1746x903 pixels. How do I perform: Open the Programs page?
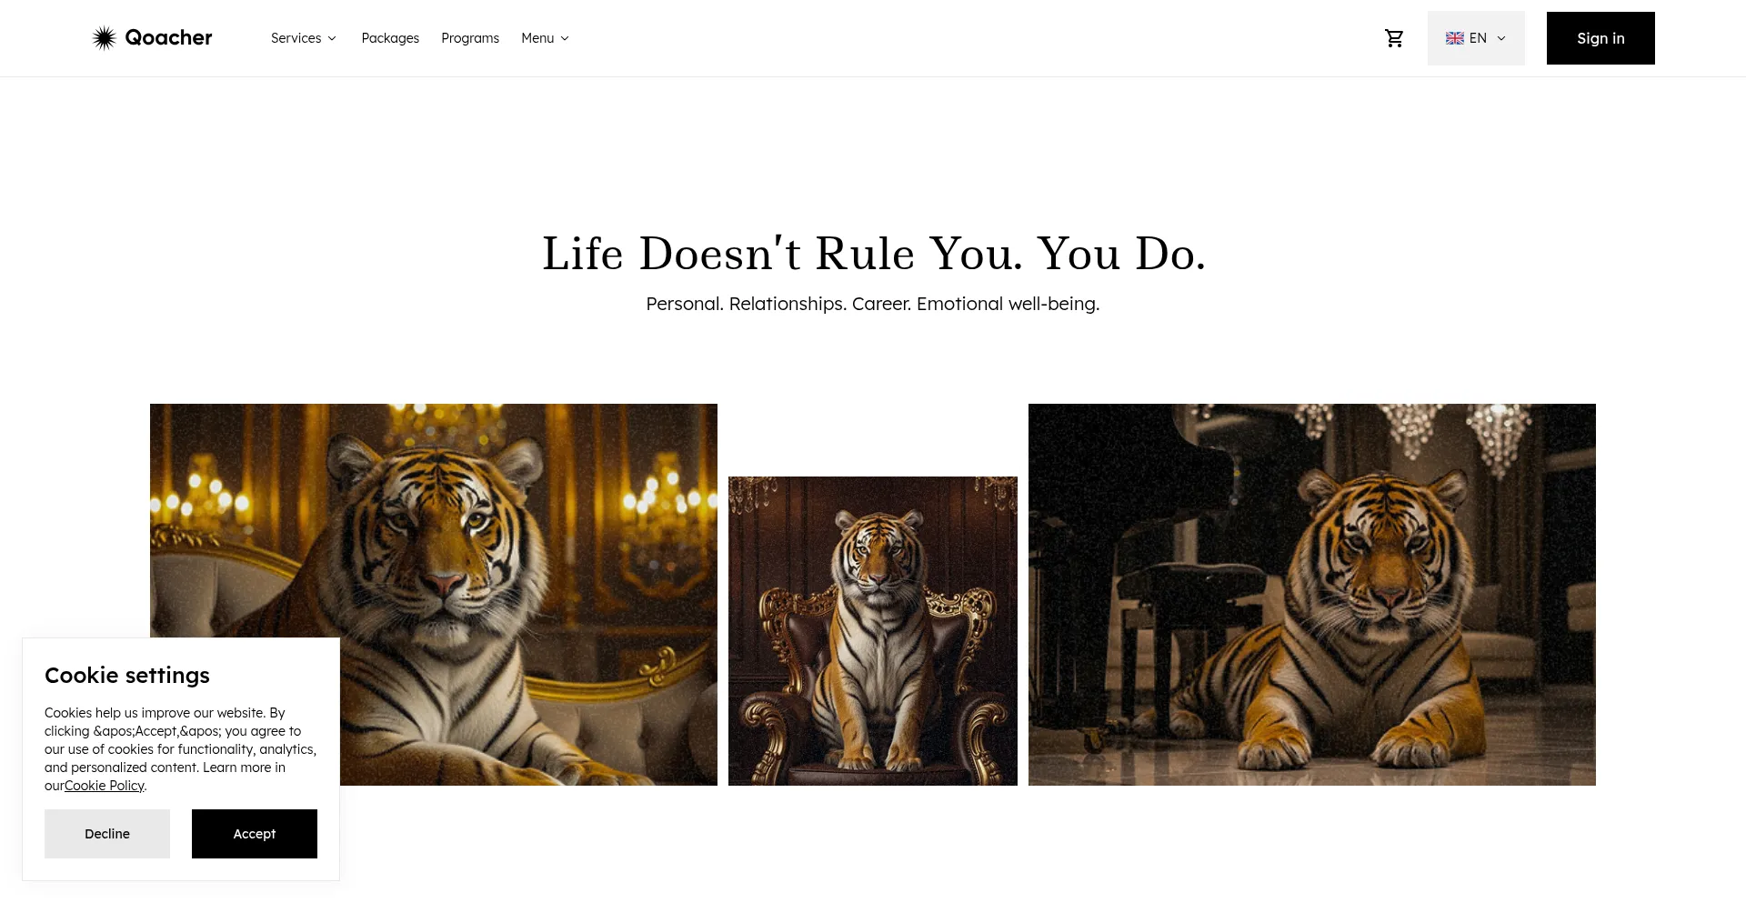[470, 38]
